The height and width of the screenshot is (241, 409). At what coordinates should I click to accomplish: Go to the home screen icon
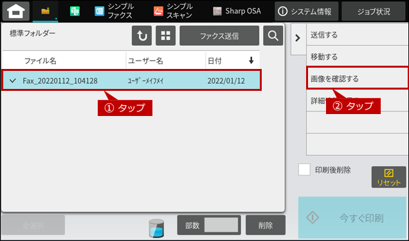[x=16, y=11]
